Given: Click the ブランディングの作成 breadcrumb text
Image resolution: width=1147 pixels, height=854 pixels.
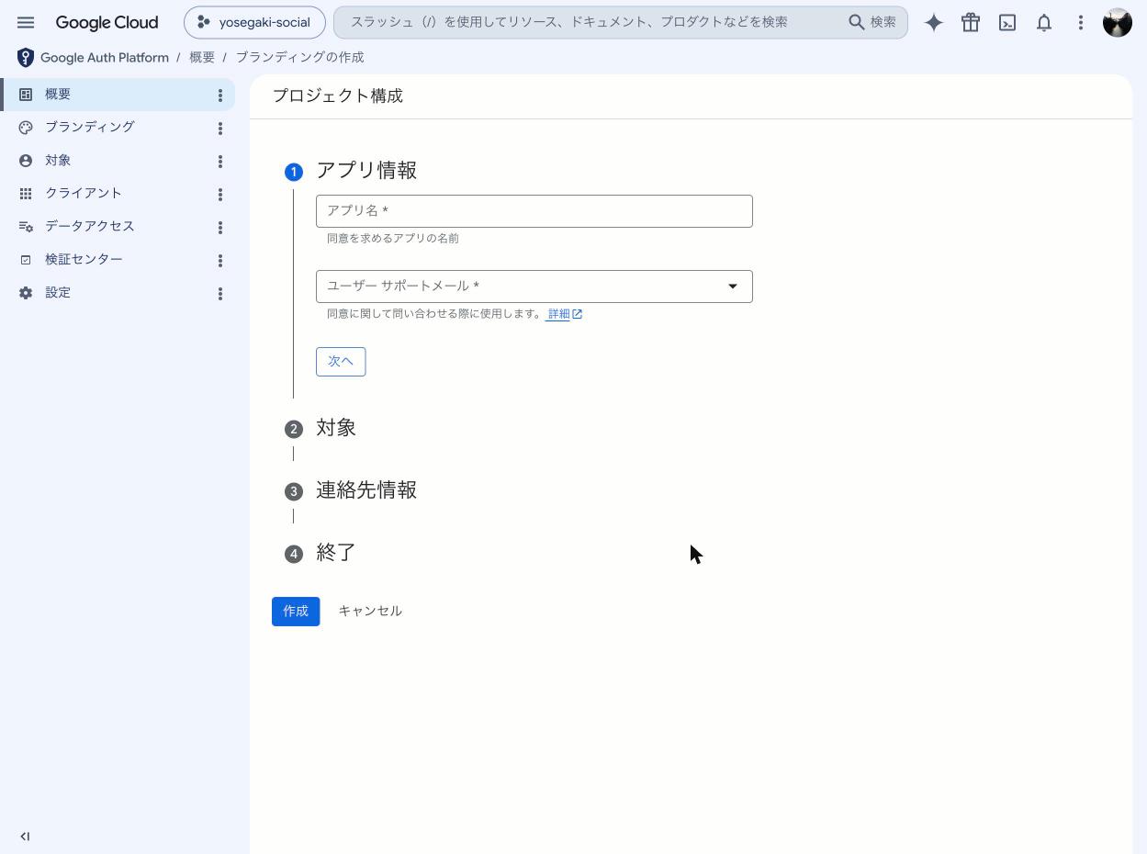Looking at the screenshot, I should click(299, 58).
